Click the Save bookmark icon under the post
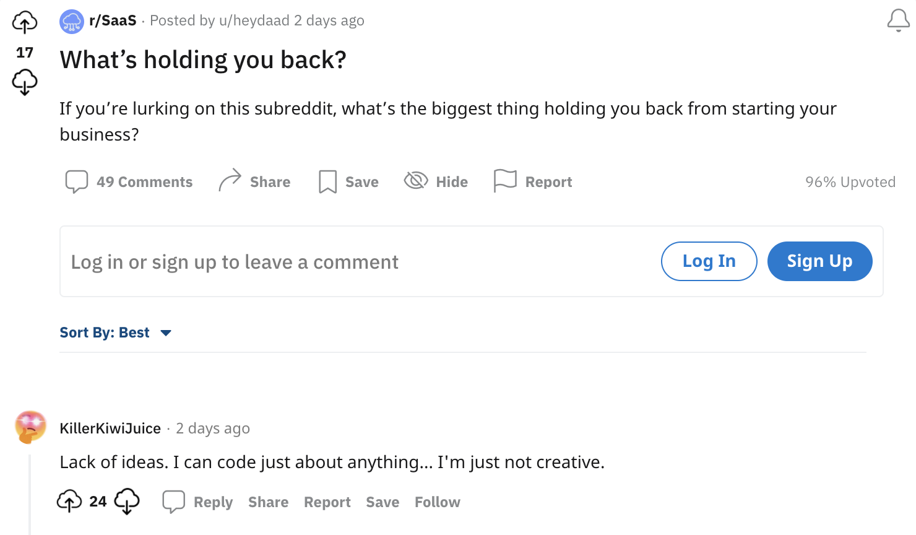The width and height of the screenshot is (916, 535). [327, 181]
